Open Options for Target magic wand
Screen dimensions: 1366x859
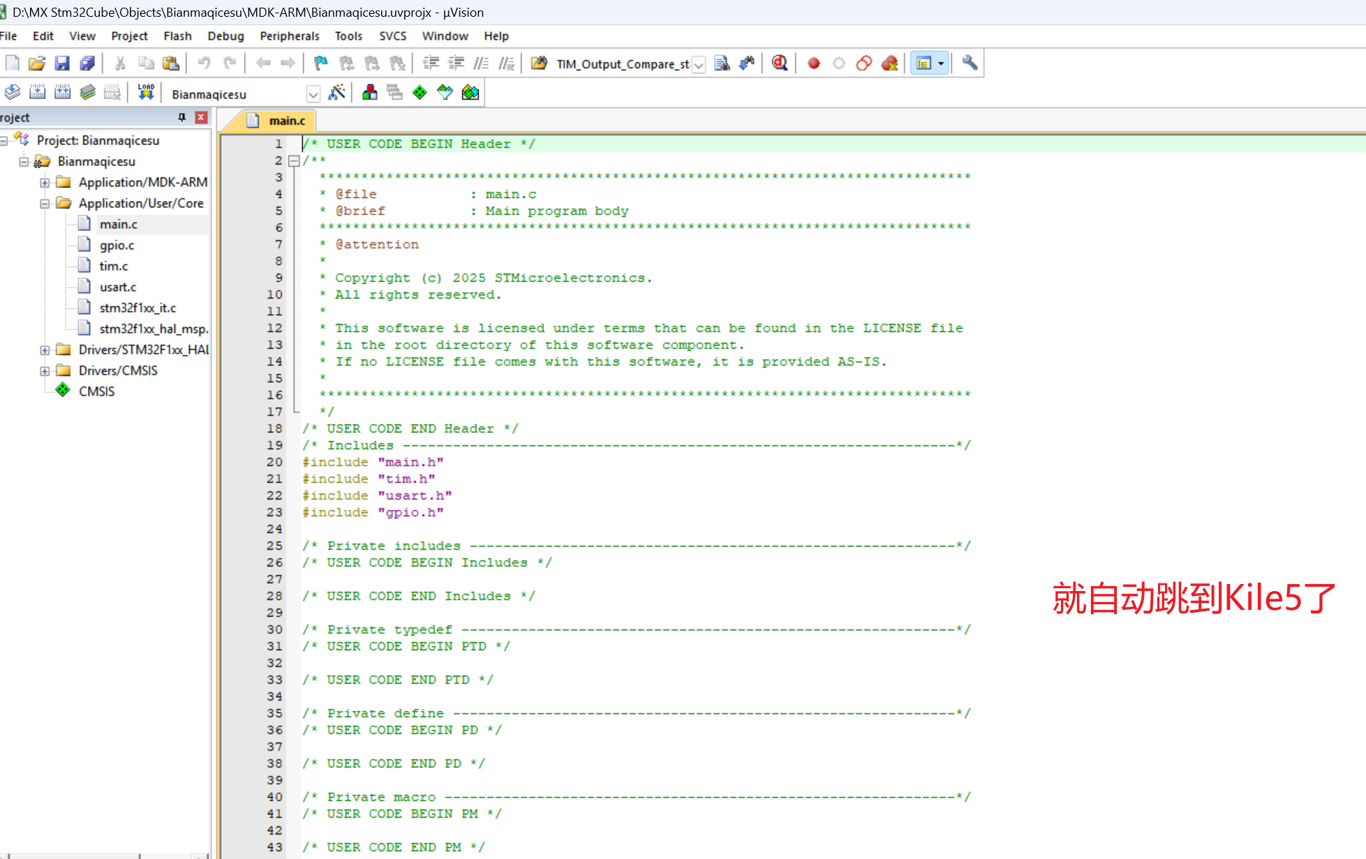pos(337,93)
